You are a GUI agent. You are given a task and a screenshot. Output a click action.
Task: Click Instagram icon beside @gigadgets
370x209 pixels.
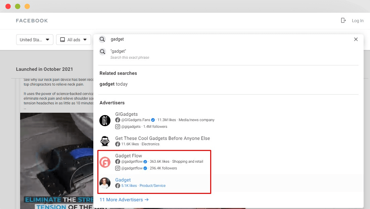pyautogui.click(x=118, y=127)
